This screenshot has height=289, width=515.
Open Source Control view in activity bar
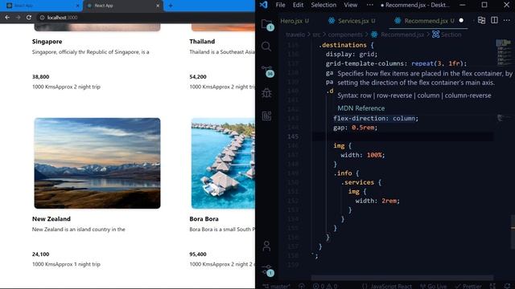(267, 71)
